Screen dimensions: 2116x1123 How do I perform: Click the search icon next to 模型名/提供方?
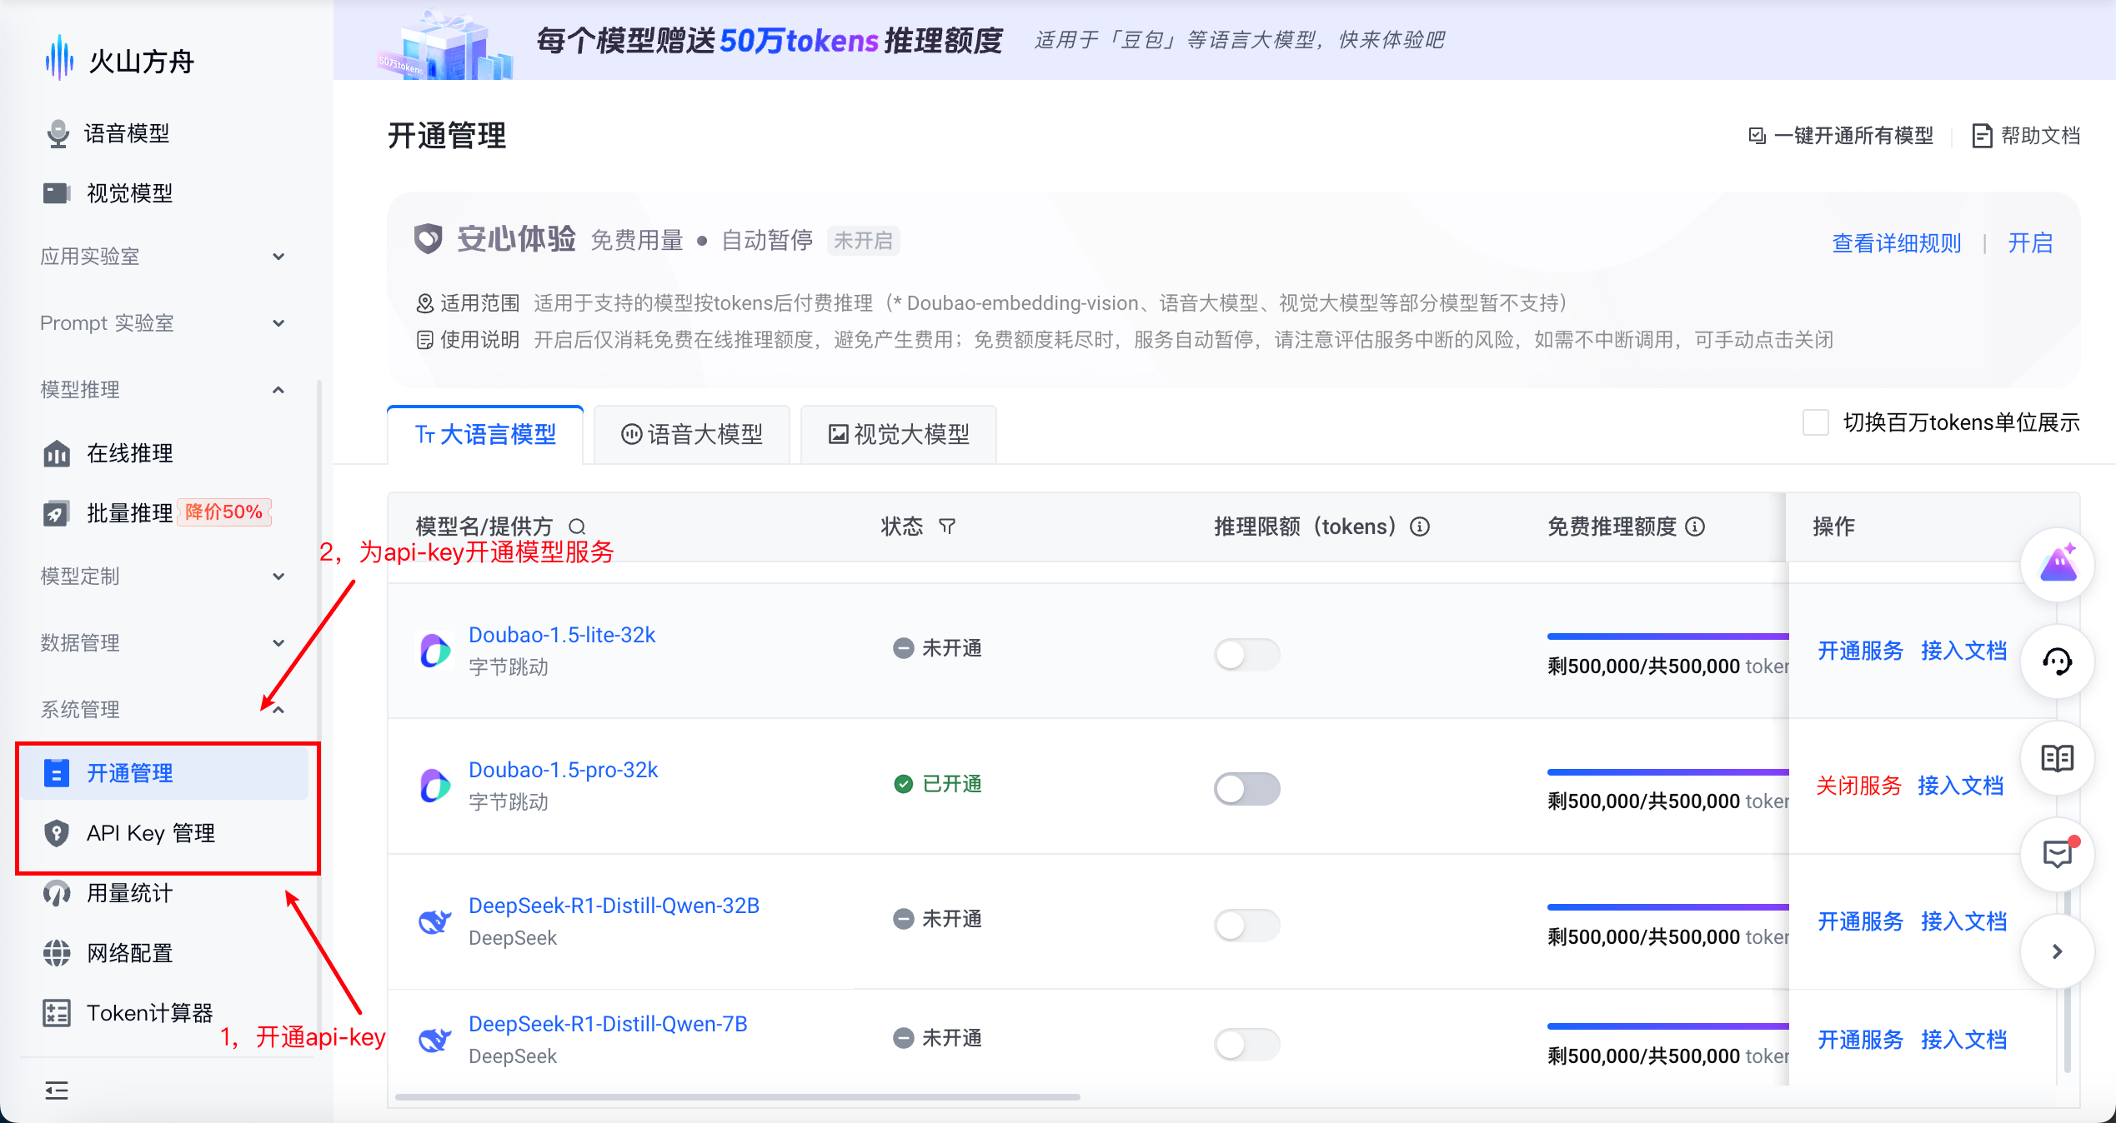[577, 527]
